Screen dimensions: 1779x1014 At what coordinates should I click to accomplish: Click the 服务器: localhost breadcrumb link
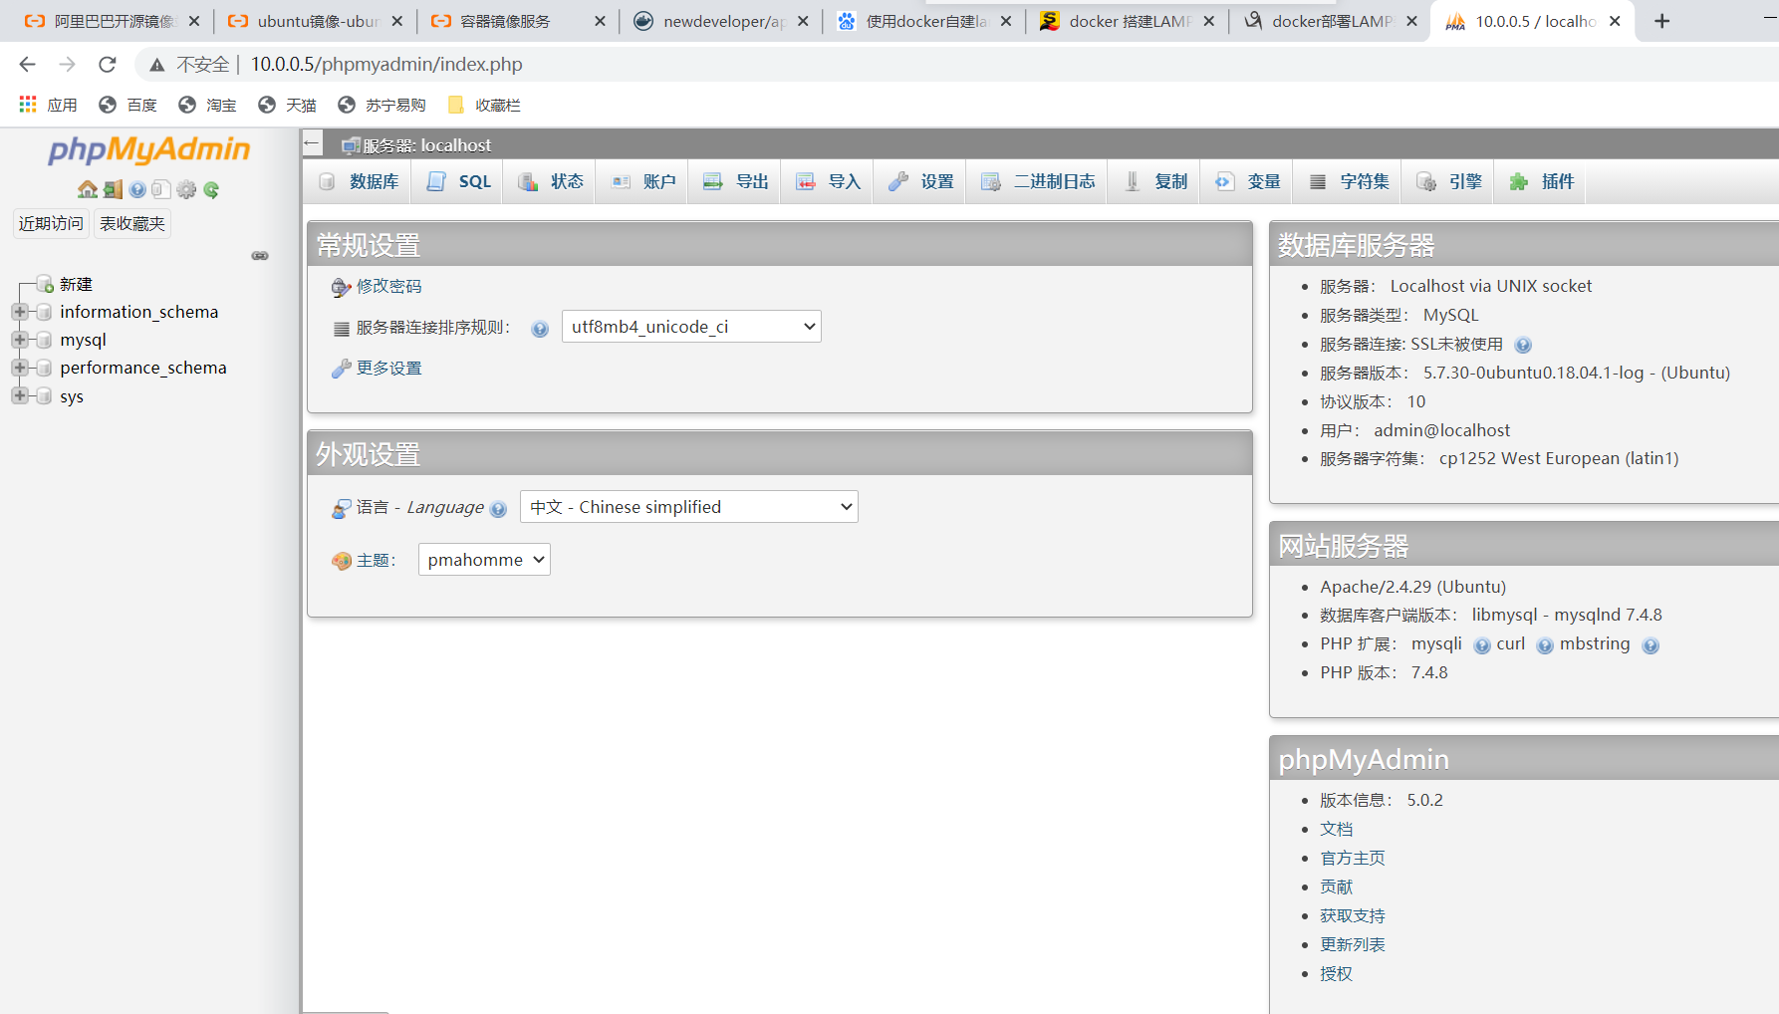pyautogui.click(x=427, y=145)
